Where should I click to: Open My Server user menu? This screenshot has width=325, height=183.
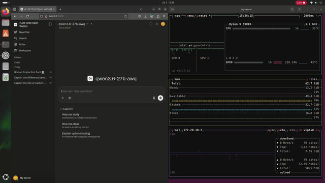22,178
